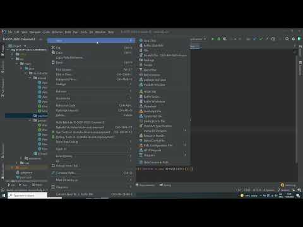Screen dimensions: 303x227
Task: Click the green Run button in toolbar
Action: [213, 39]
